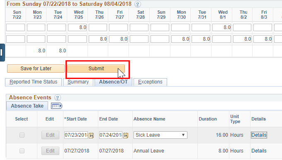
Task: Click the Absence Name column header
Action: pos(149,119)
